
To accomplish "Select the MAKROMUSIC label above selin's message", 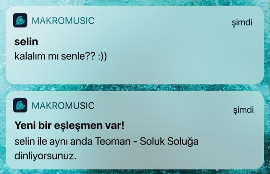I will tap(63, 21).
